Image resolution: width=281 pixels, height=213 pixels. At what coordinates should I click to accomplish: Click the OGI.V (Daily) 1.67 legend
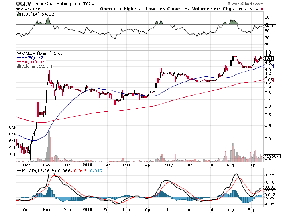click(x=43, y=53)
